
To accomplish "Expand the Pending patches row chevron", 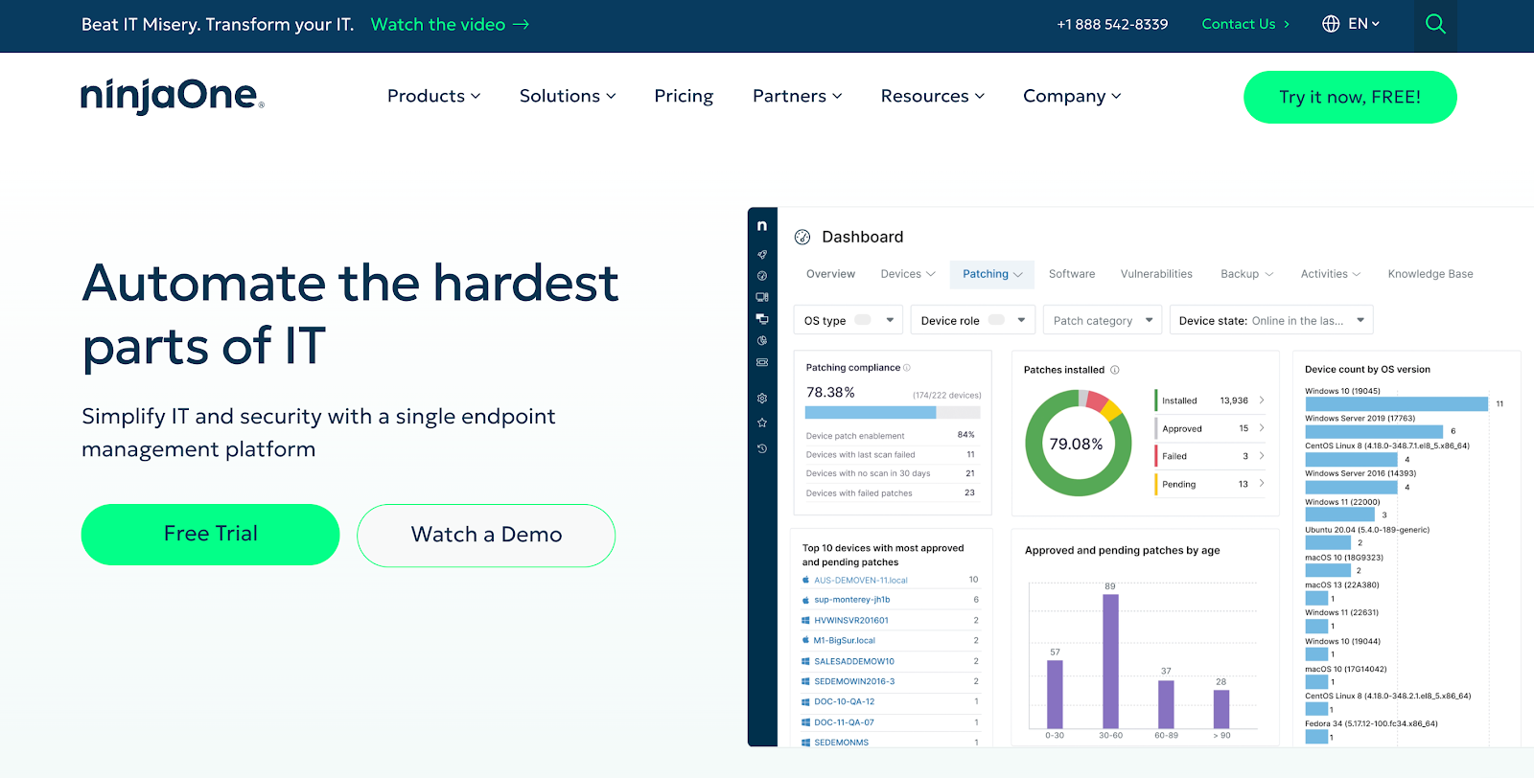I will pos(1262,484).
